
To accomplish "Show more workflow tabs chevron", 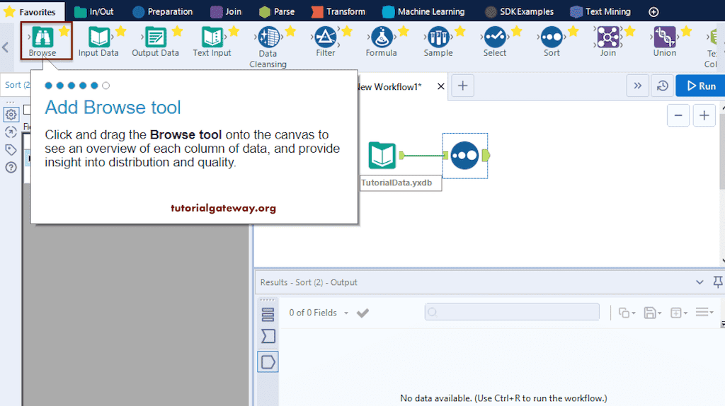I will click(638, 86).
